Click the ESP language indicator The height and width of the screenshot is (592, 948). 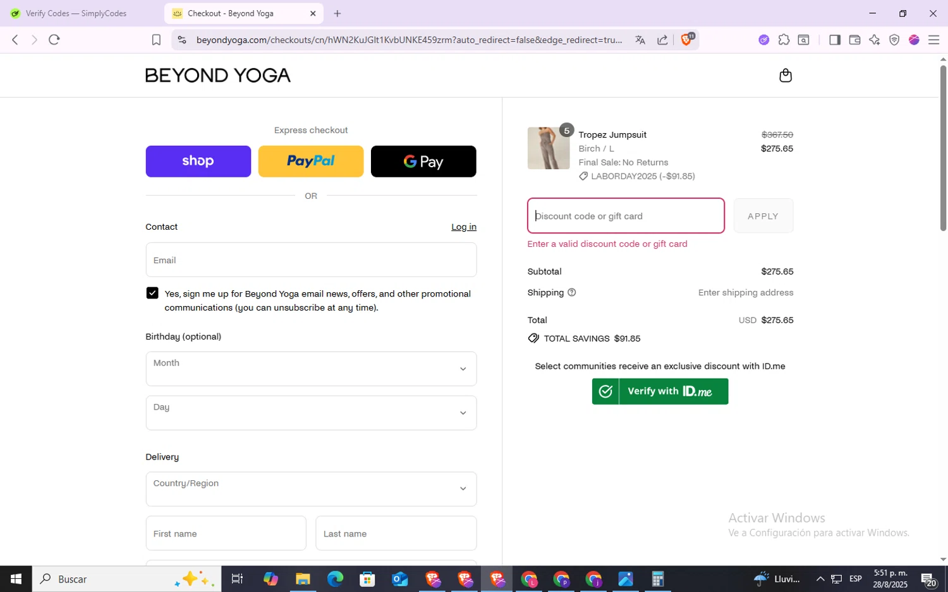pos(856,579)
